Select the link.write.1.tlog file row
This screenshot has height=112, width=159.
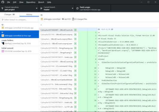(x=58, y=93)
